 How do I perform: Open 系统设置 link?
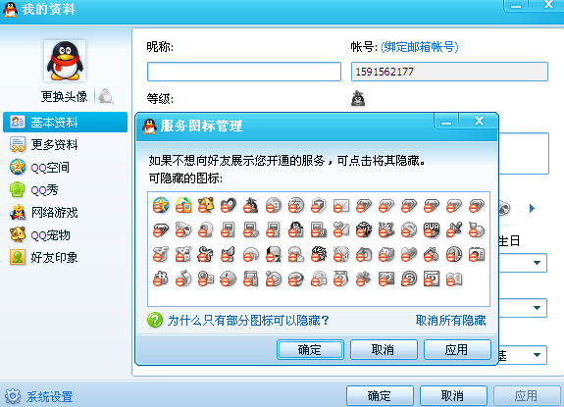pyautogui.click(x=50, y=397)
